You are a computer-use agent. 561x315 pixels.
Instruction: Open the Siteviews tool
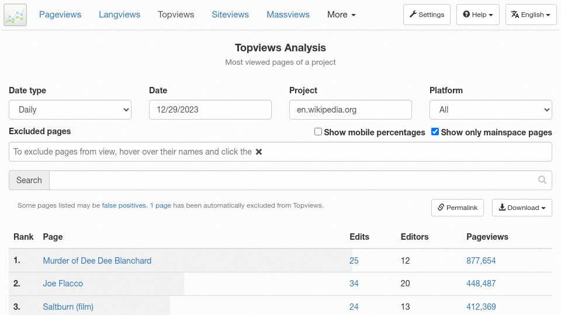[230, 15]
